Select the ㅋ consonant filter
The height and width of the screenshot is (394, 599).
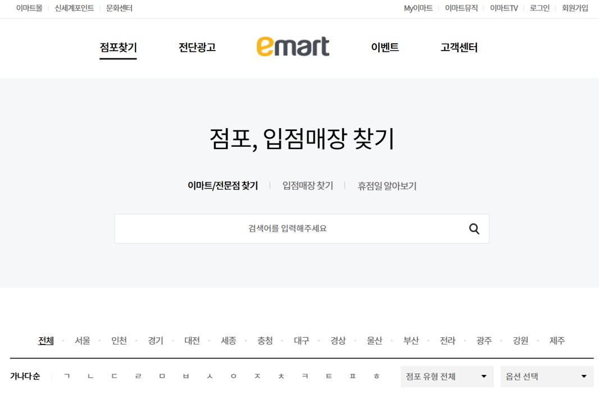tap(305, 377)
